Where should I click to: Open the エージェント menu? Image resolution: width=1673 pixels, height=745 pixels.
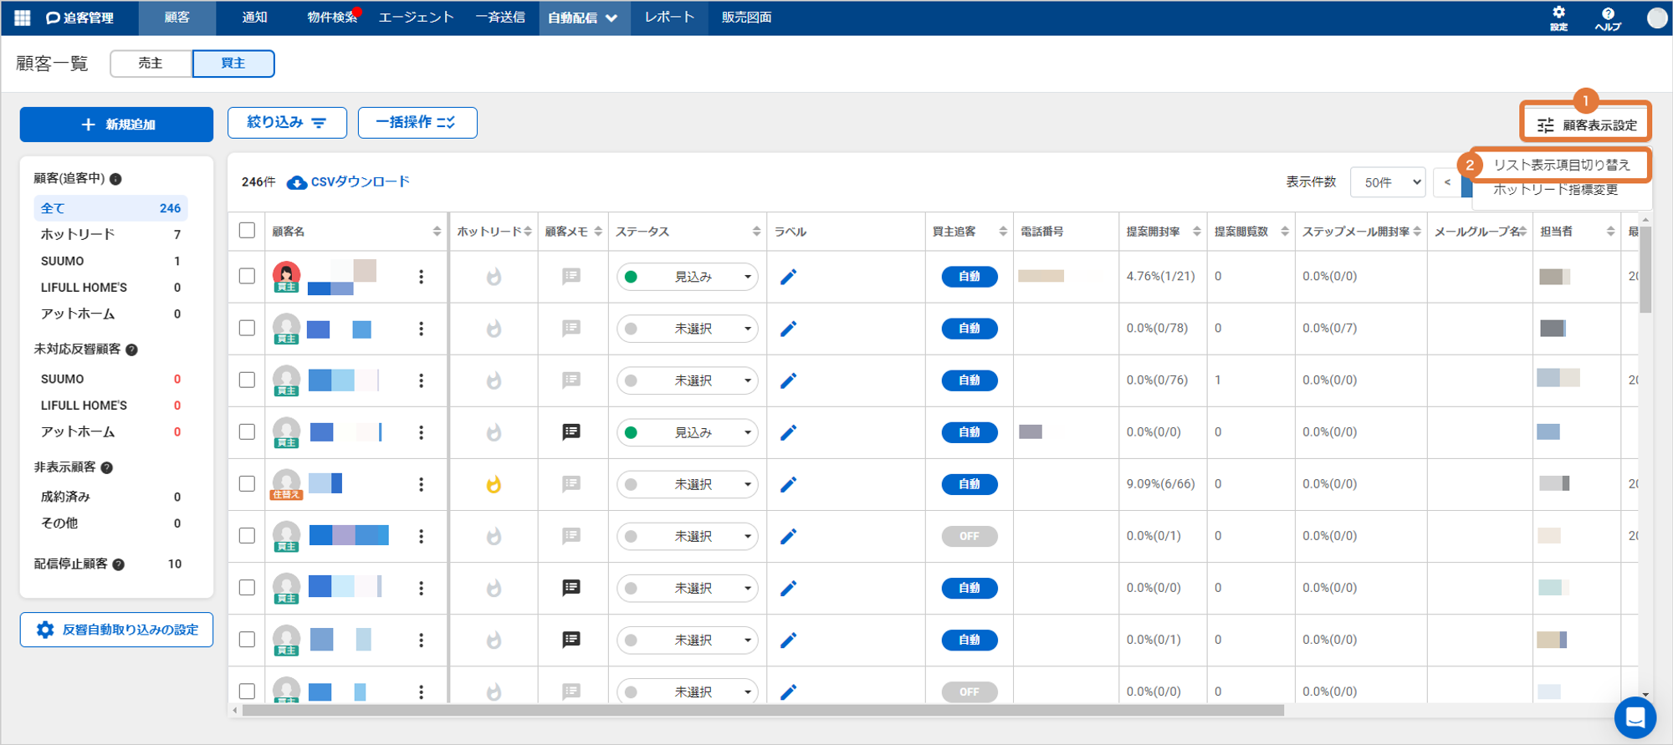pyautogui.click(x=416, y=18)
